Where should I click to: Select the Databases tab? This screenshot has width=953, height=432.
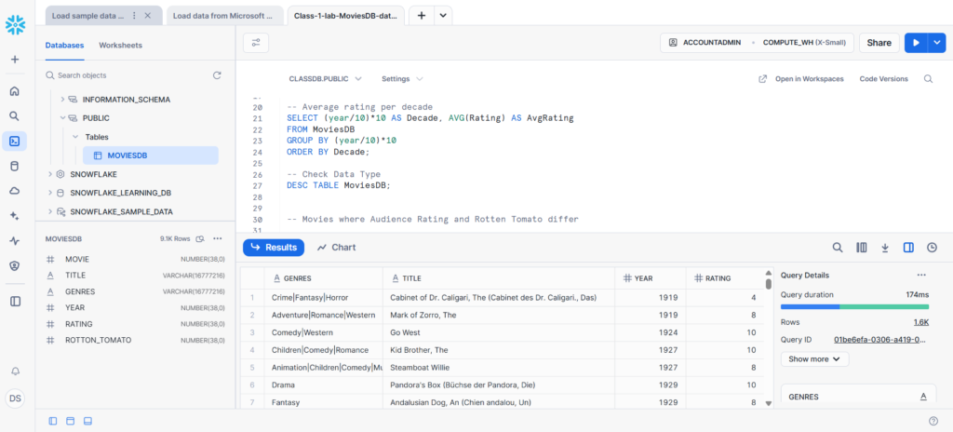(x=64, y=45)
